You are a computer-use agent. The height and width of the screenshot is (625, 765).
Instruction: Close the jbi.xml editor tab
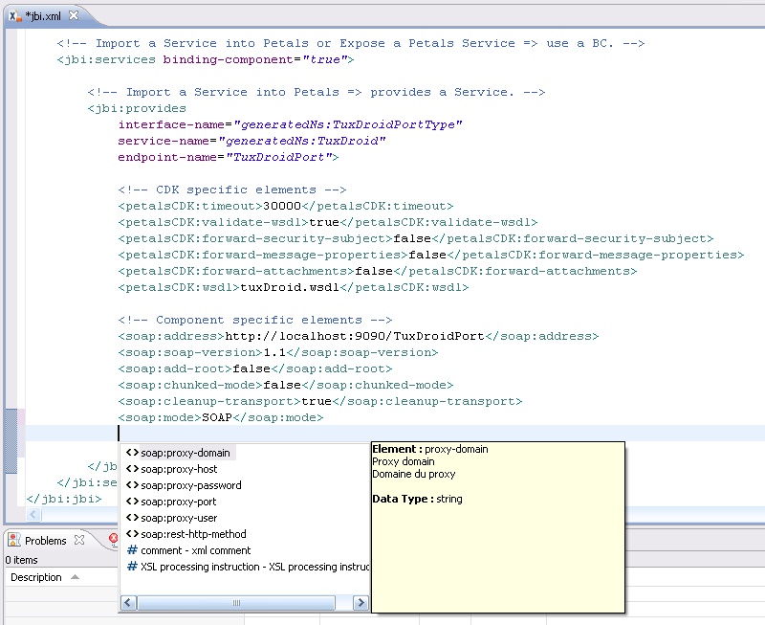click(75, 15)
